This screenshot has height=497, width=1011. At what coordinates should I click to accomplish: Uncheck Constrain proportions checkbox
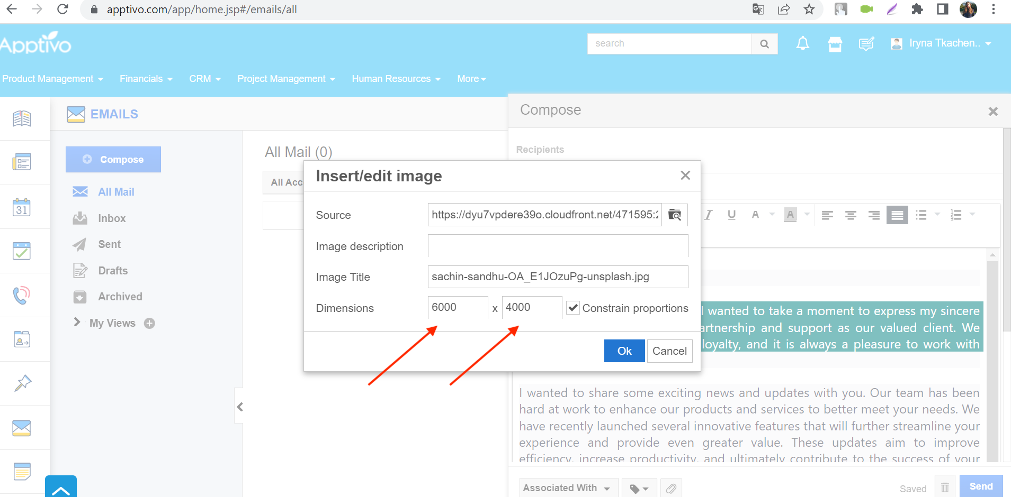(x=572, y=308)
